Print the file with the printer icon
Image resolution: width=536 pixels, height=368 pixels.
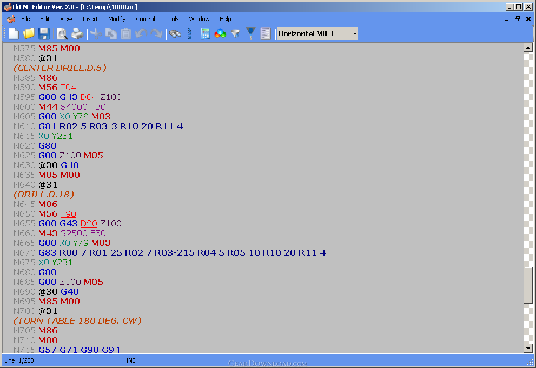tap(77, 34)
